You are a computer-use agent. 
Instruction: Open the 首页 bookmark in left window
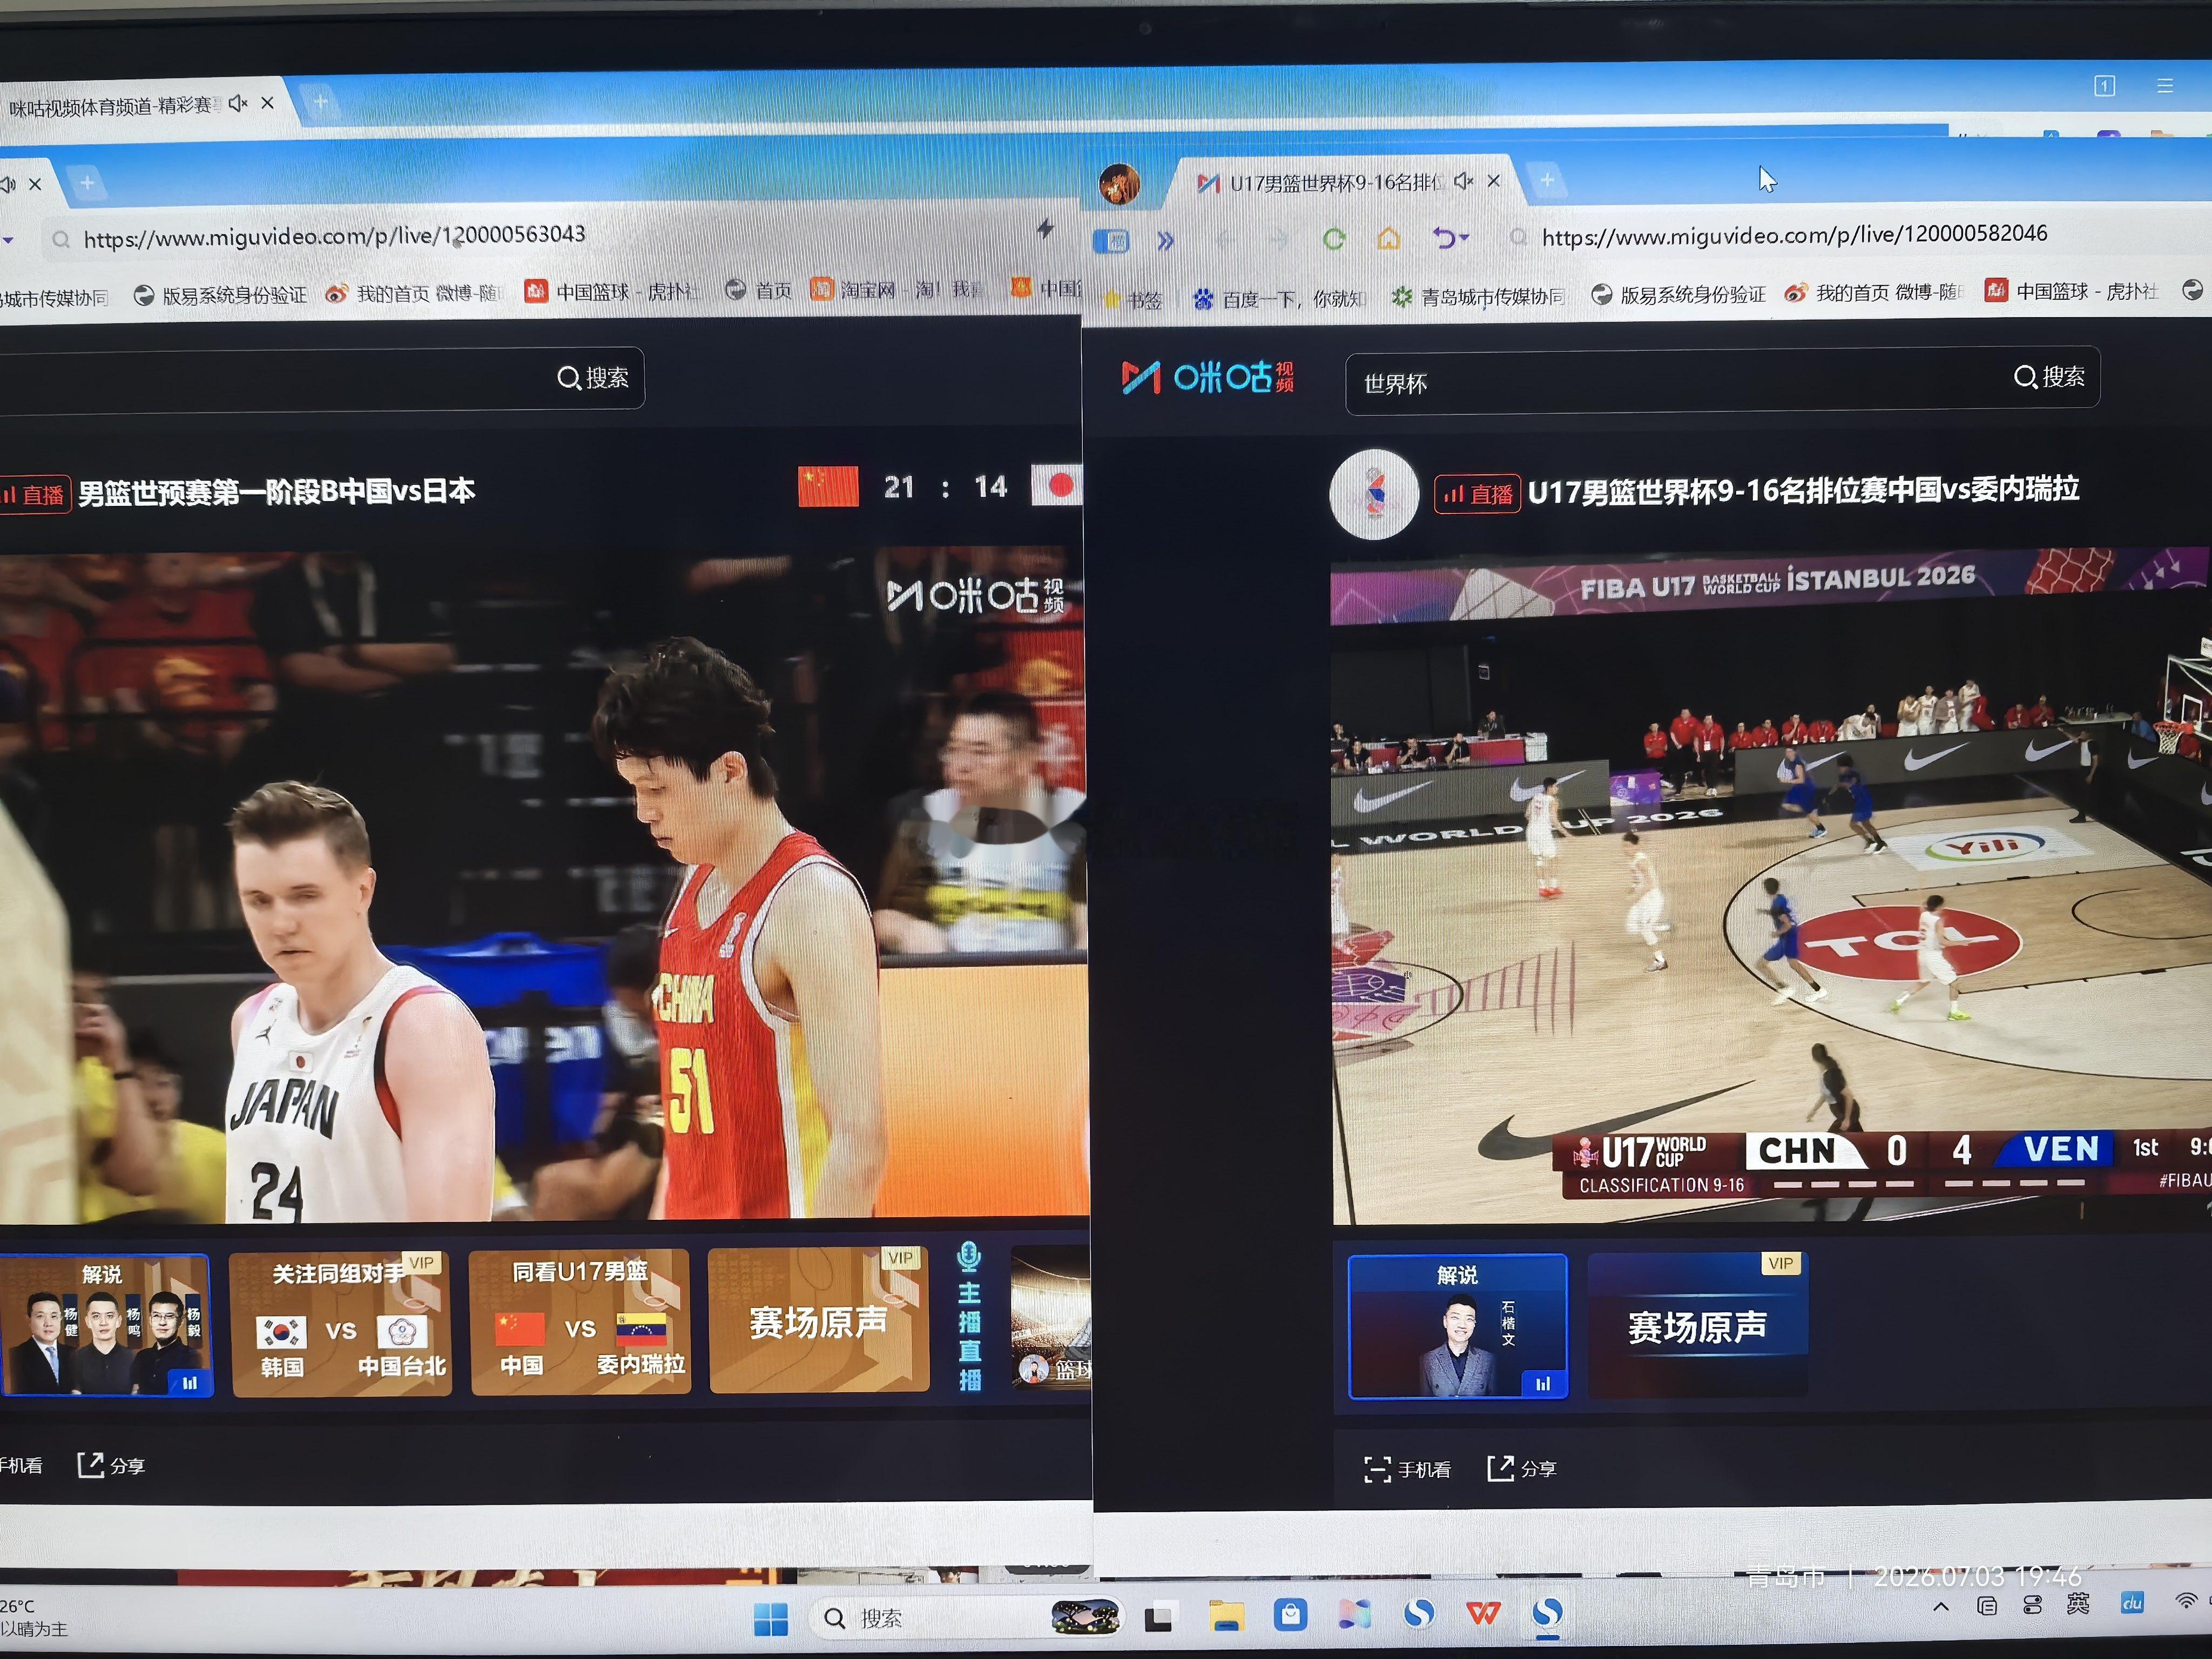tap(758, 290)
